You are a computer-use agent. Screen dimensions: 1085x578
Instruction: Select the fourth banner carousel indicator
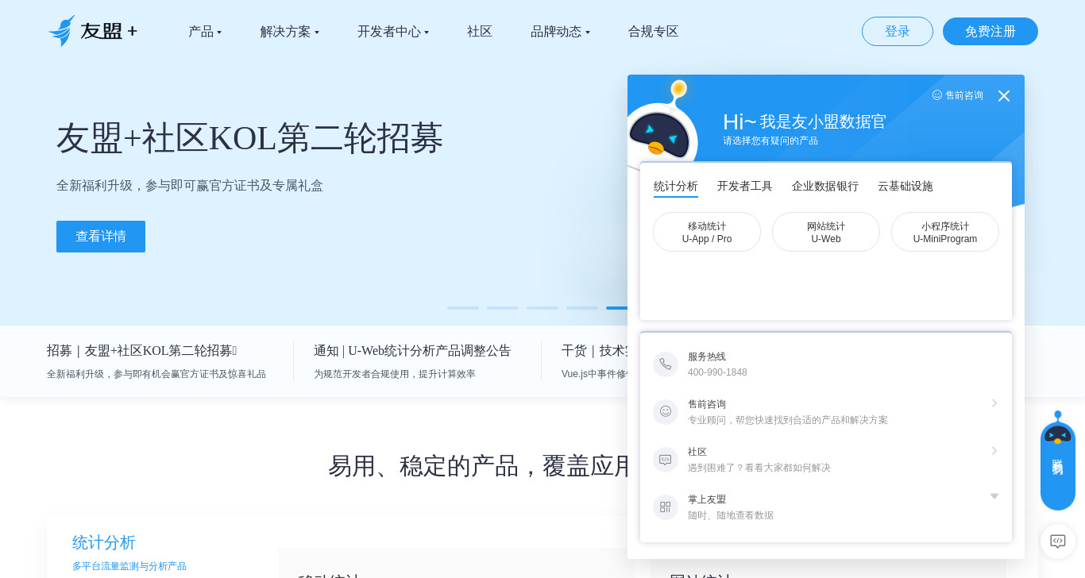tap(582, 308)
